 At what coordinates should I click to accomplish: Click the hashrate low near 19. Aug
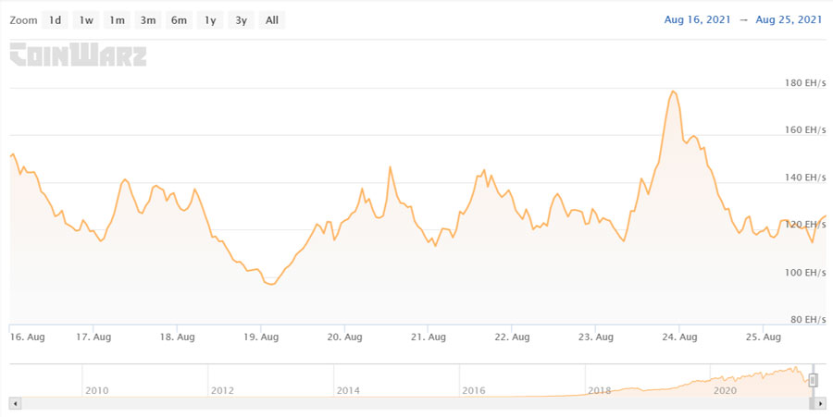(x=272, y=285)
